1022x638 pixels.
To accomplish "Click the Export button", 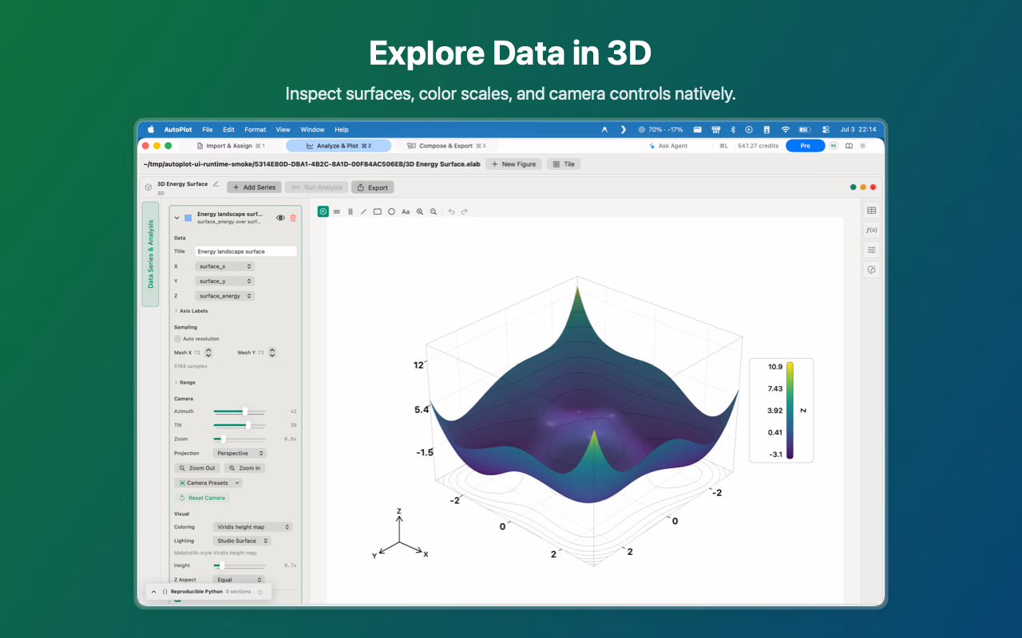I will (372, 187).
